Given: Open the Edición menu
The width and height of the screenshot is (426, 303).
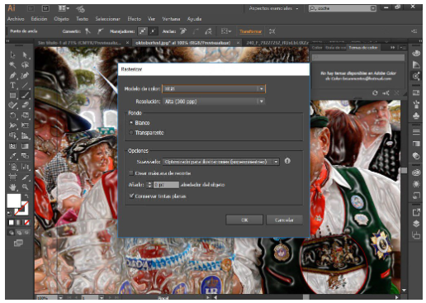Looking at the screenshot, I should click(x=39, y=19).
